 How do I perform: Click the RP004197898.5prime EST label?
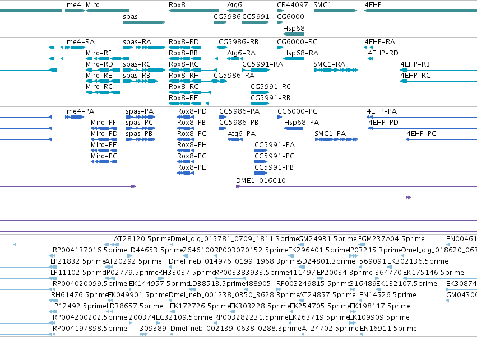click(x=90, y=329)
